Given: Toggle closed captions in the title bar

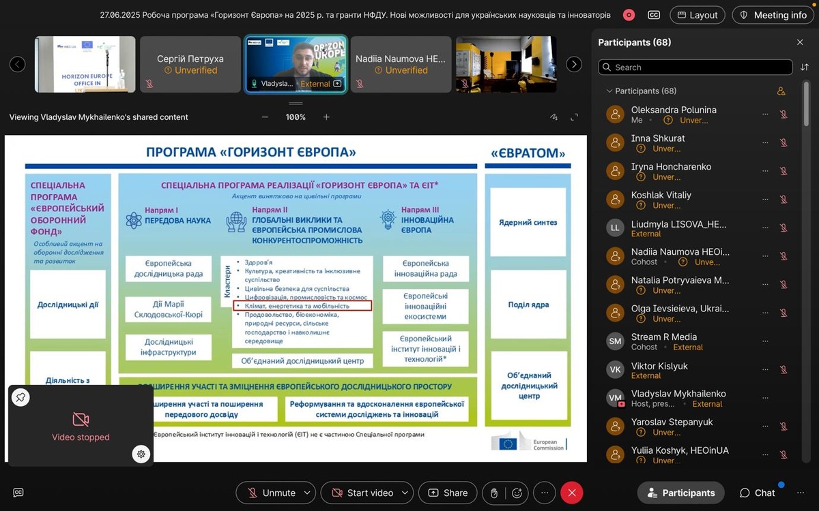Looking at the screenshot, I should point(653,15).
